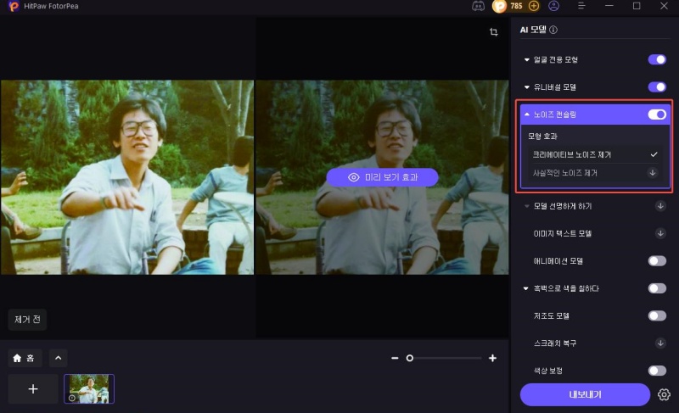Zoom in with the plus icon
This screenshot has height=413, width=679.
(492, 358)
